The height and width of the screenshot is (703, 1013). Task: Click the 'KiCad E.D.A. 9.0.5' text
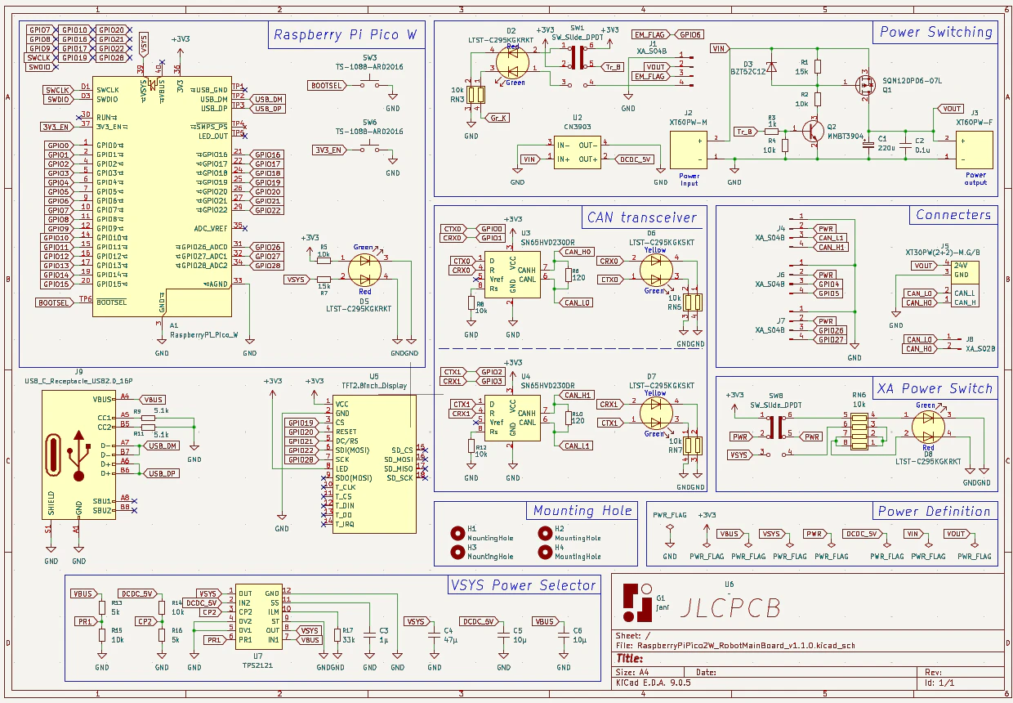[x=654, y=682]
